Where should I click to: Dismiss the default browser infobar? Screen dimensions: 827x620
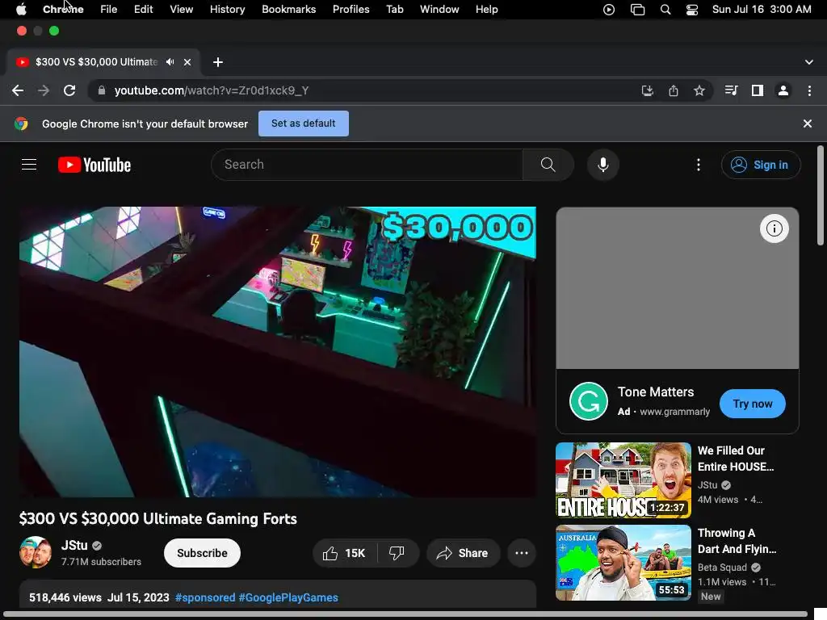807,124
